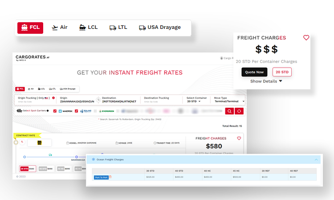Click the Maersk carrier logo
Viewport: 334px width, 200px height.
pos(65,111)
